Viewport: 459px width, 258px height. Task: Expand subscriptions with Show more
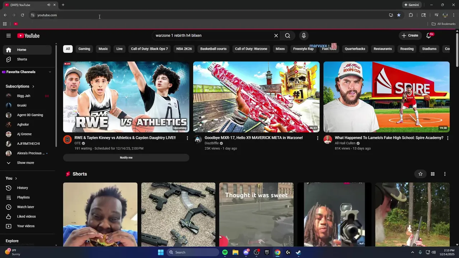pos(27,163)
